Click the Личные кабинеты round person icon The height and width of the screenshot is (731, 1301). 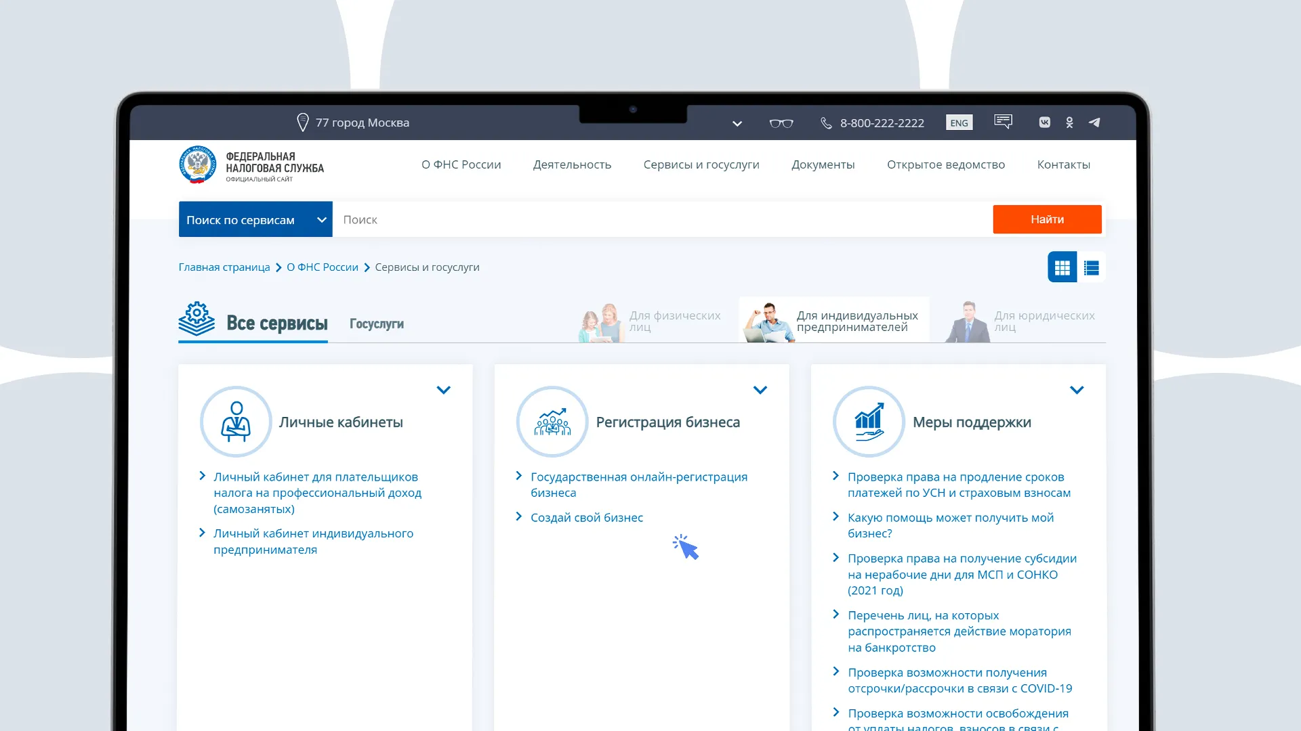pos(236,422)
